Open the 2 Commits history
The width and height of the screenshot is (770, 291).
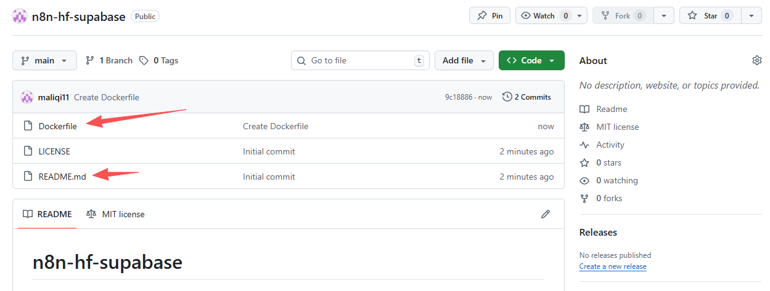point(527,97)
